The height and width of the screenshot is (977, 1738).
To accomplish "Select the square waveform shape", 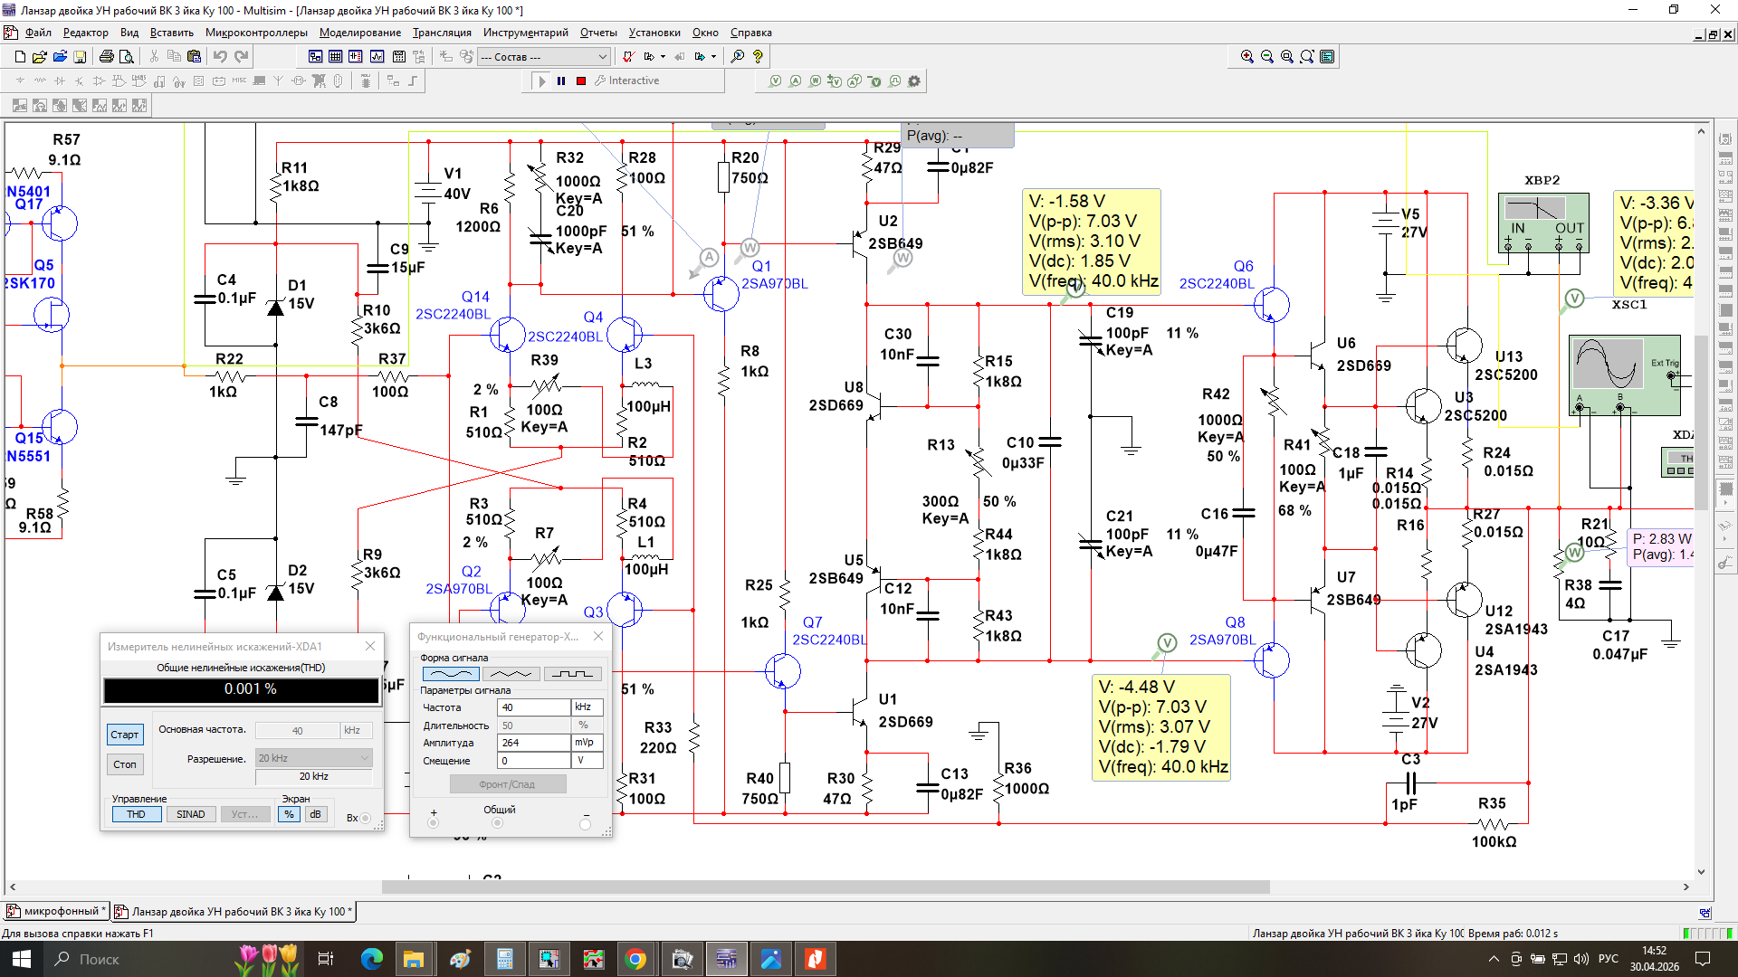I will [573, 674].
